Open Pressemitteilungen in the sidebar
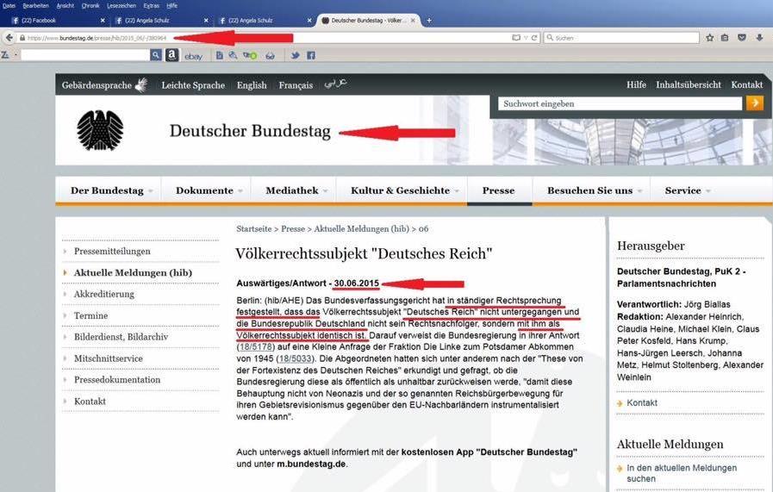Viewport: 773px width, 492px height. pos(112,251)
